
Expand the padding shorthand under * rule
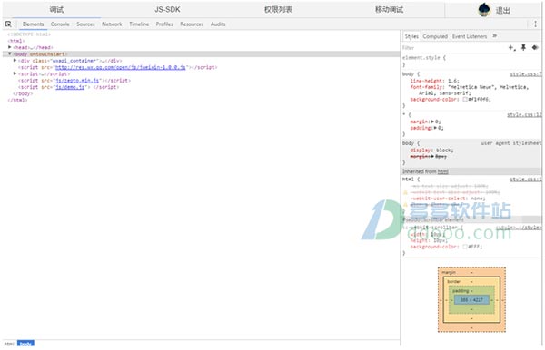point(435,128)
